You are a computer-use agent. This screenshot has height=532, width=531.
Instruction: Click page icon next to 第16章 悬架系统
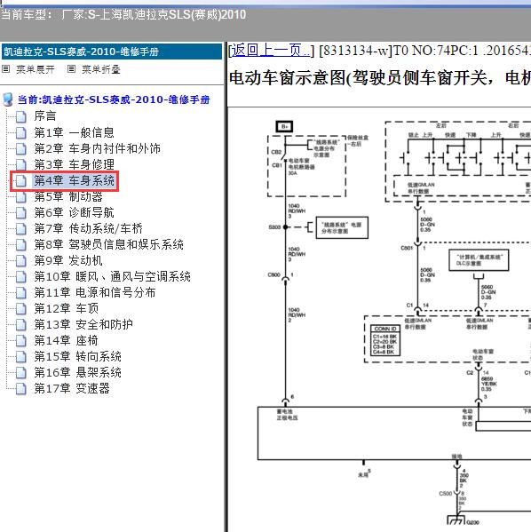tap(21, 372)
